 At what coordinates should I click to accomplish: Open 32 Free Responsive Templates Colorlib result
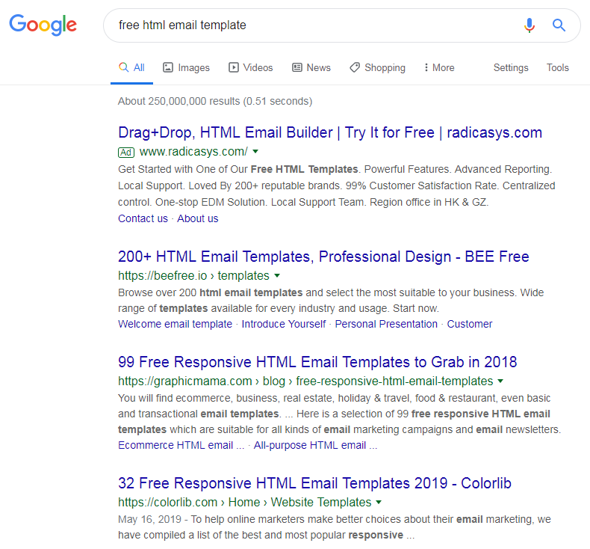pyautogui.click(x=314, y=483)
